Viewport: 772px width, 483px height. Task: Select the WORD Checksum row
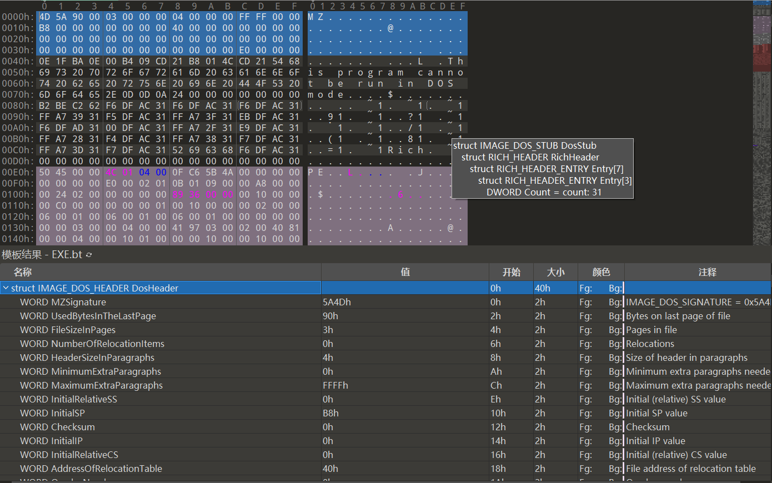point(385,427)
